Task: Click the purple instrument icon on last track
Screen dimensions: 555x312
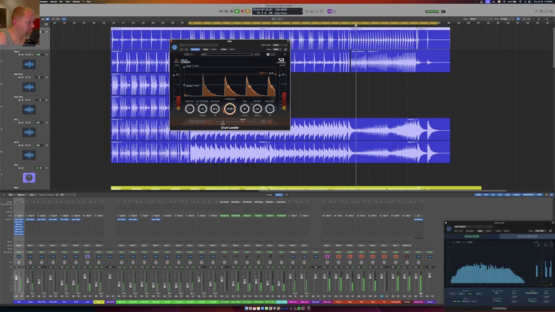Action: tap(29, 178)
